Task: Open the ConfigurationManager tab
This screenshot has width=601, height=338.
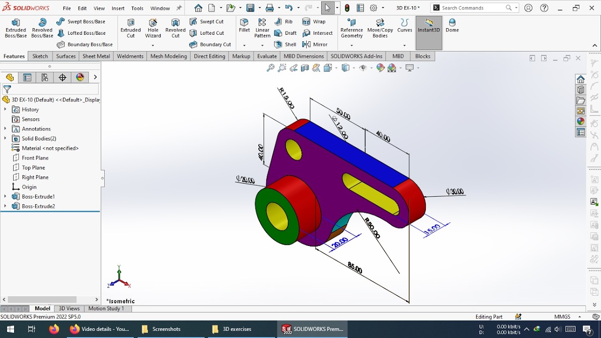Action: click(x=45, y=77)
